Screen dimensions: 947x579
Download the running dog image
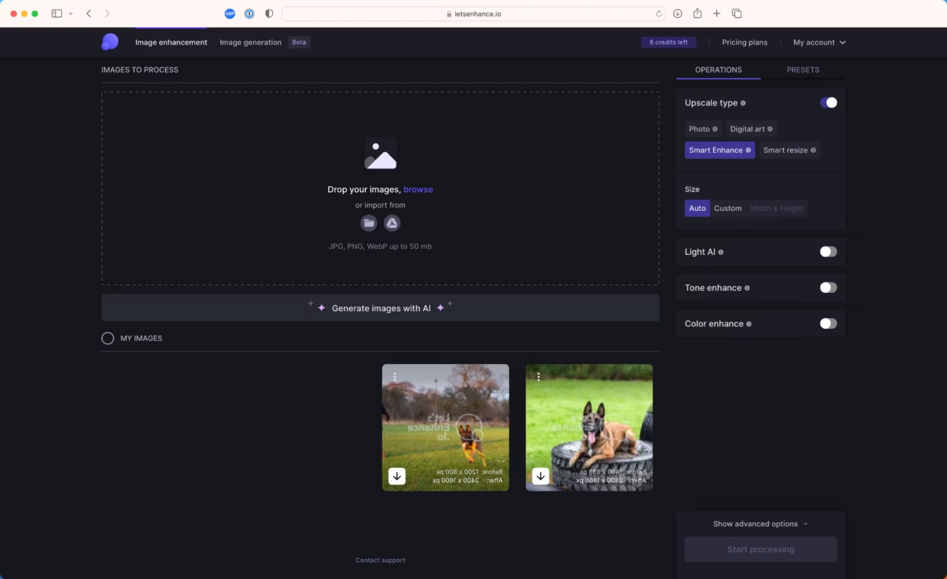397,476
